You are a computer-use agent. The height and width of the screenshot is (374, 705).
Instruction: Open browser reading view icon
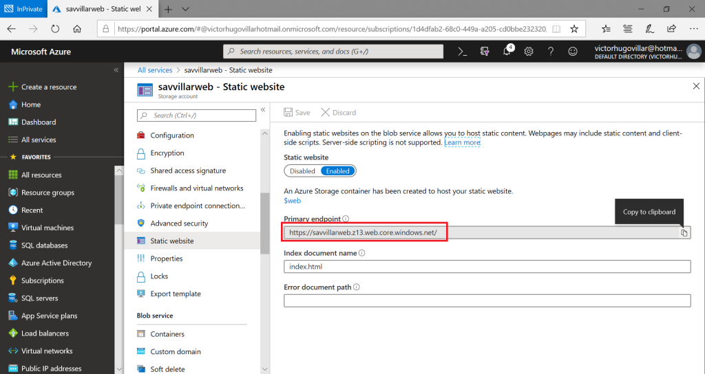coord(556,29)
